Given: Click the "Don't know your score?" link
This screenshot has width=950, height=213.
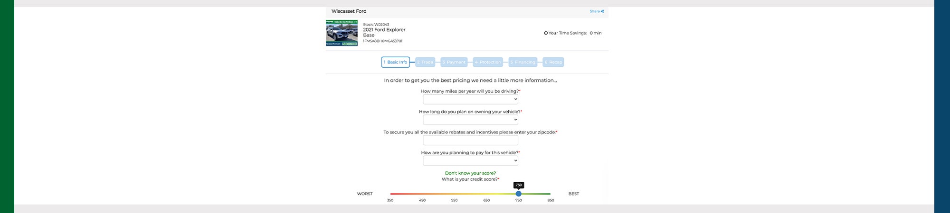Looking at the screenshot, I should click(470, 173).
